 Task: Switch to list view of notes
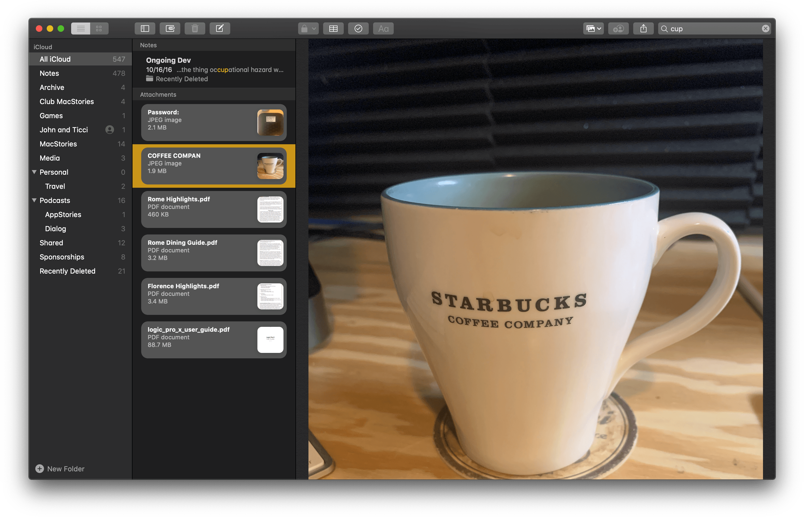point(81,29)
